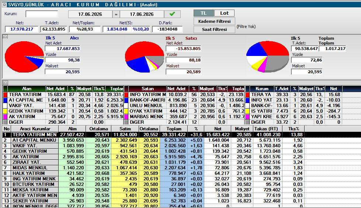Open Kademe Filtresi
Screen dimensions: 361x208
pyautogui.click(x=214, y=21)
